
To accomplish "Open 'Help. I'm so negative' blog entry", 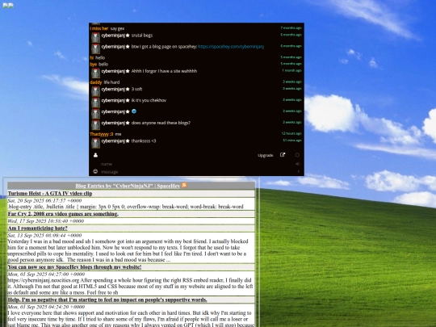I will coord(107,300).
